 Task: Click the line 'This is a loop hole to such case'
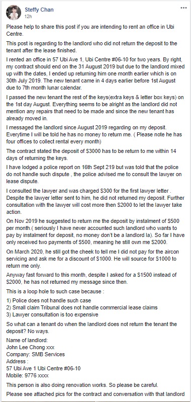(x=55, y=291)
